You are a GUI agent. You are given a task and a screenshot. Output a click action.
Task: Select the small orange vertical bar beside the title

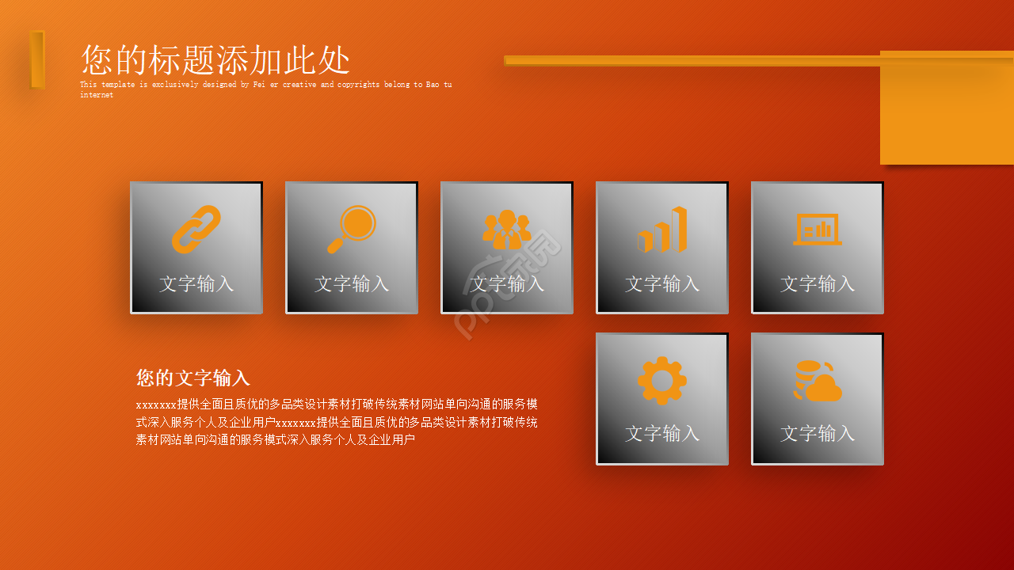tap(37, 59)
